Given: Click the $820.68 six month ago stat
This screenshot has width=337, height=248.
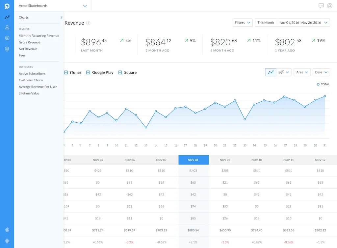Looking at the screenshot, I should point(223,42).
